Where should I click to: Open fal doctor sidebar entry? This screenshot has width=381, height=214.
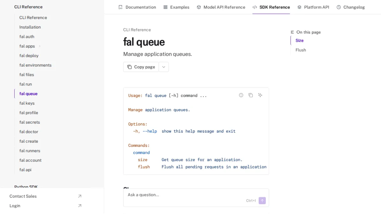pos(29,132)
